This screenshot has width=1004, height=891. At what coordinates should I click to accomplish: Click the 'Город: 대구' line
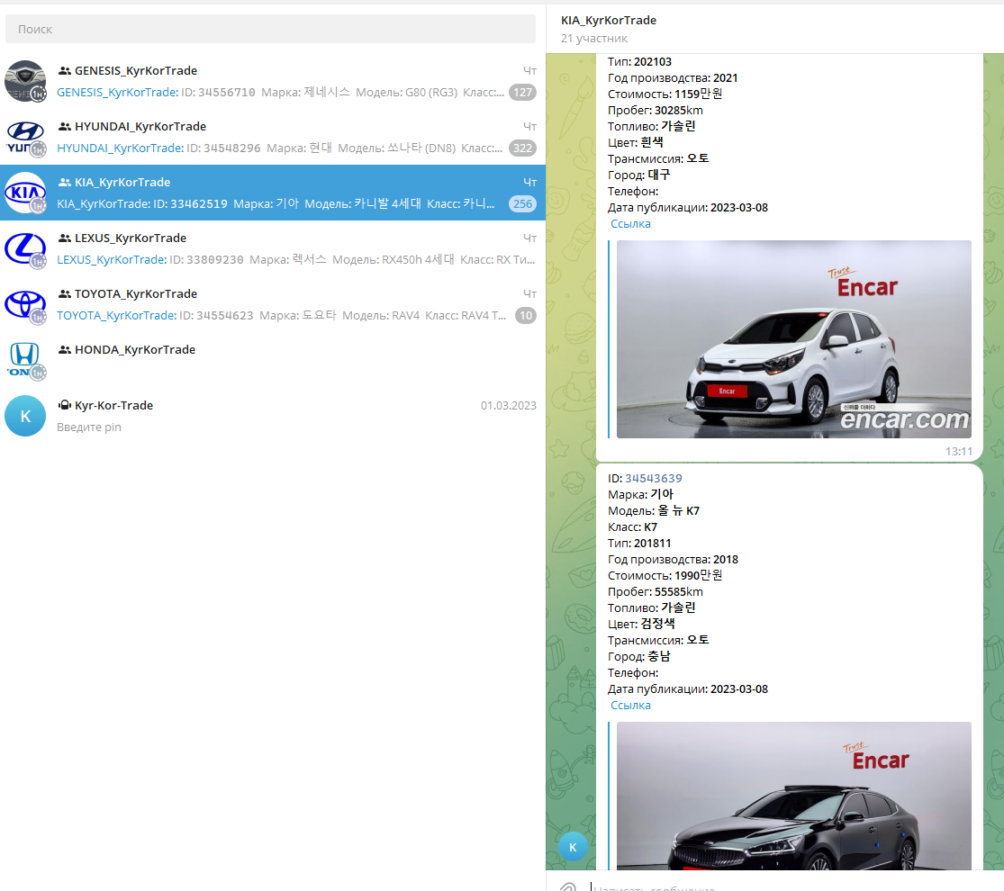[x=639, y=175]
